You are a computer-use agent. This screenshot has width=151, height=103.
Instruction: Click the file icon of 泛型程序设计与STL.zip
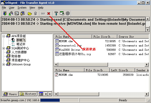[57, 54]
